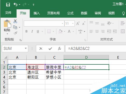Switch to the 页面布局 ribbon tab
Screen dimensions: 126x94
click(53, 13)
